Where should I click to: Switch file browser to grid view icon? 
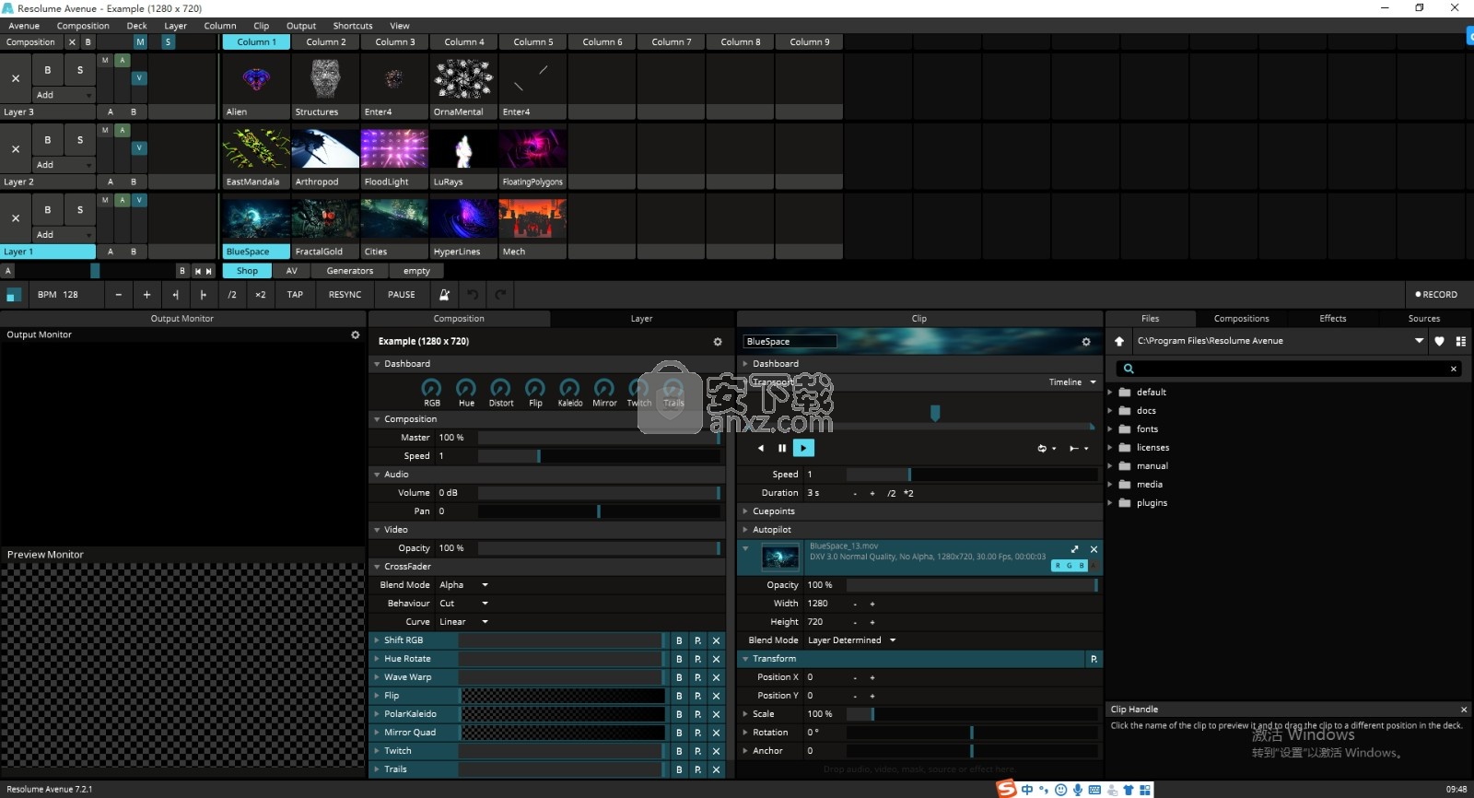tap(1460, 341)
